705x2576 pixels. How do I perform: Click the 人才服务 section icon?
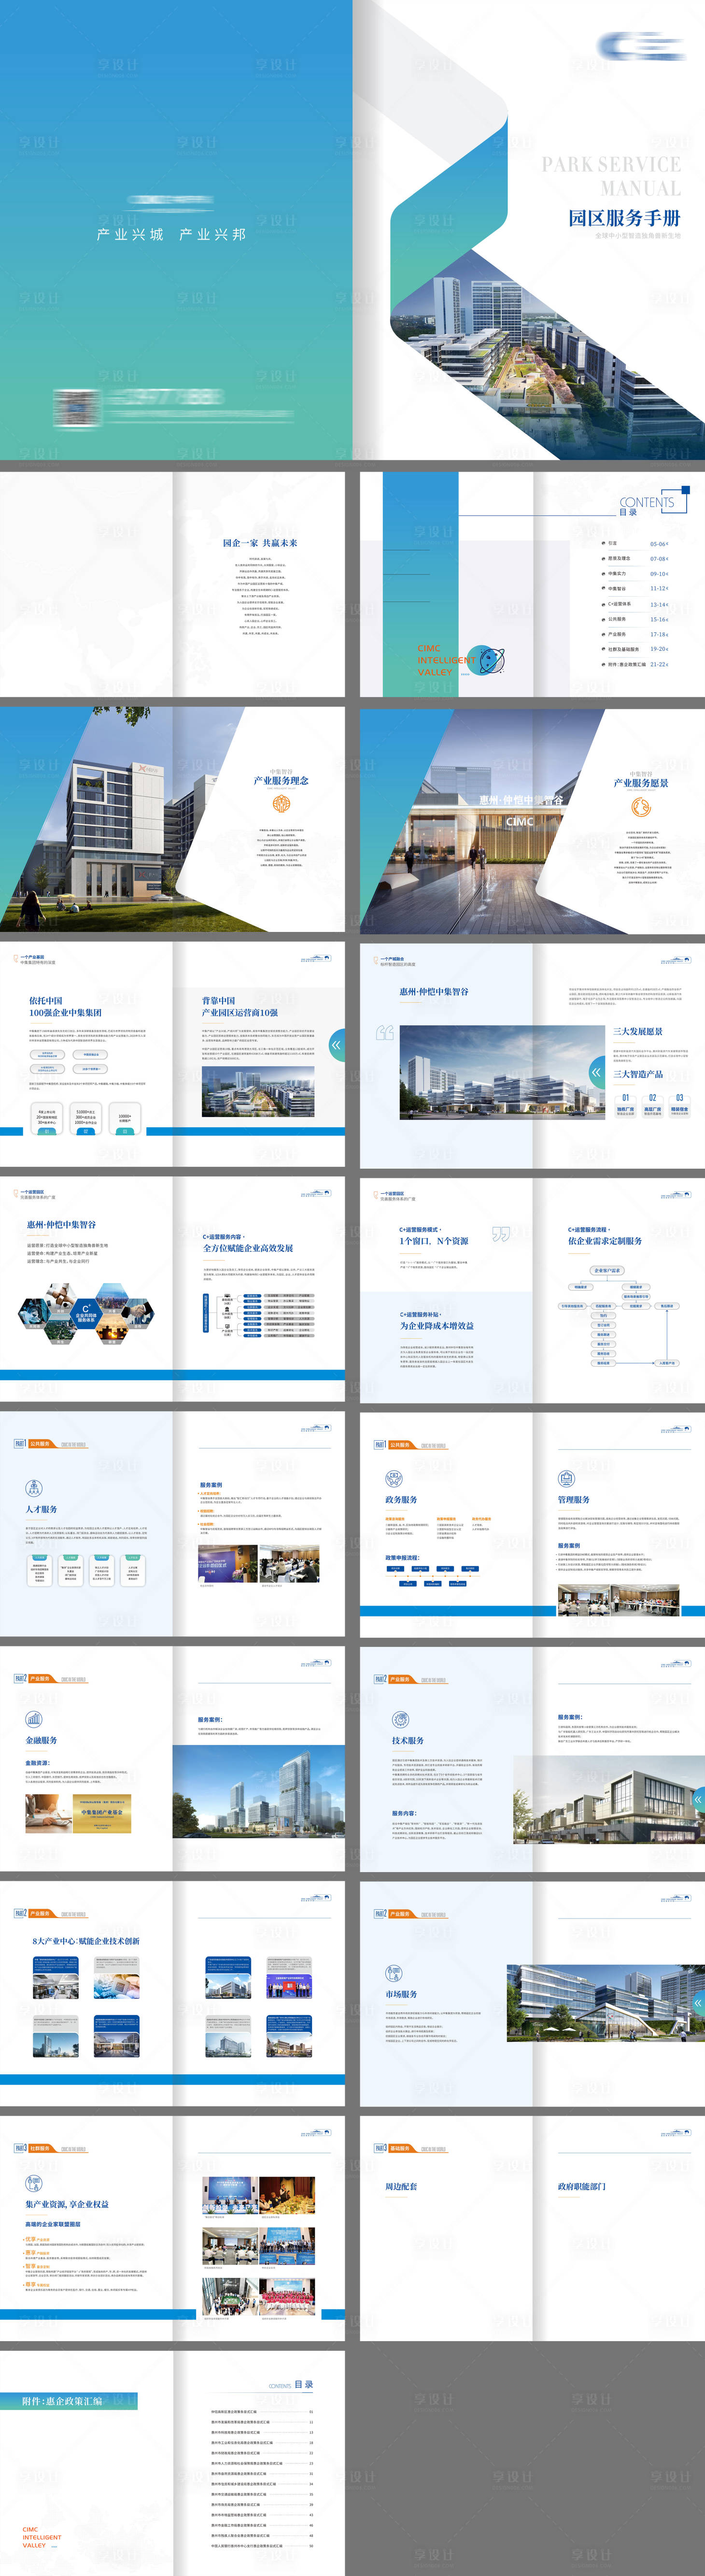tap(34, 1489)
